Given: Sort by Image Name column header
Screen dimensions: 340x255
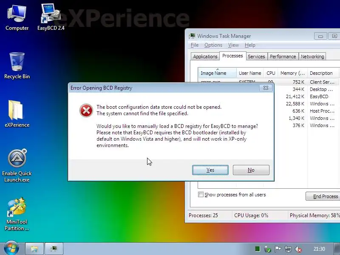Looking at the screenshot, I should [217, 73].
